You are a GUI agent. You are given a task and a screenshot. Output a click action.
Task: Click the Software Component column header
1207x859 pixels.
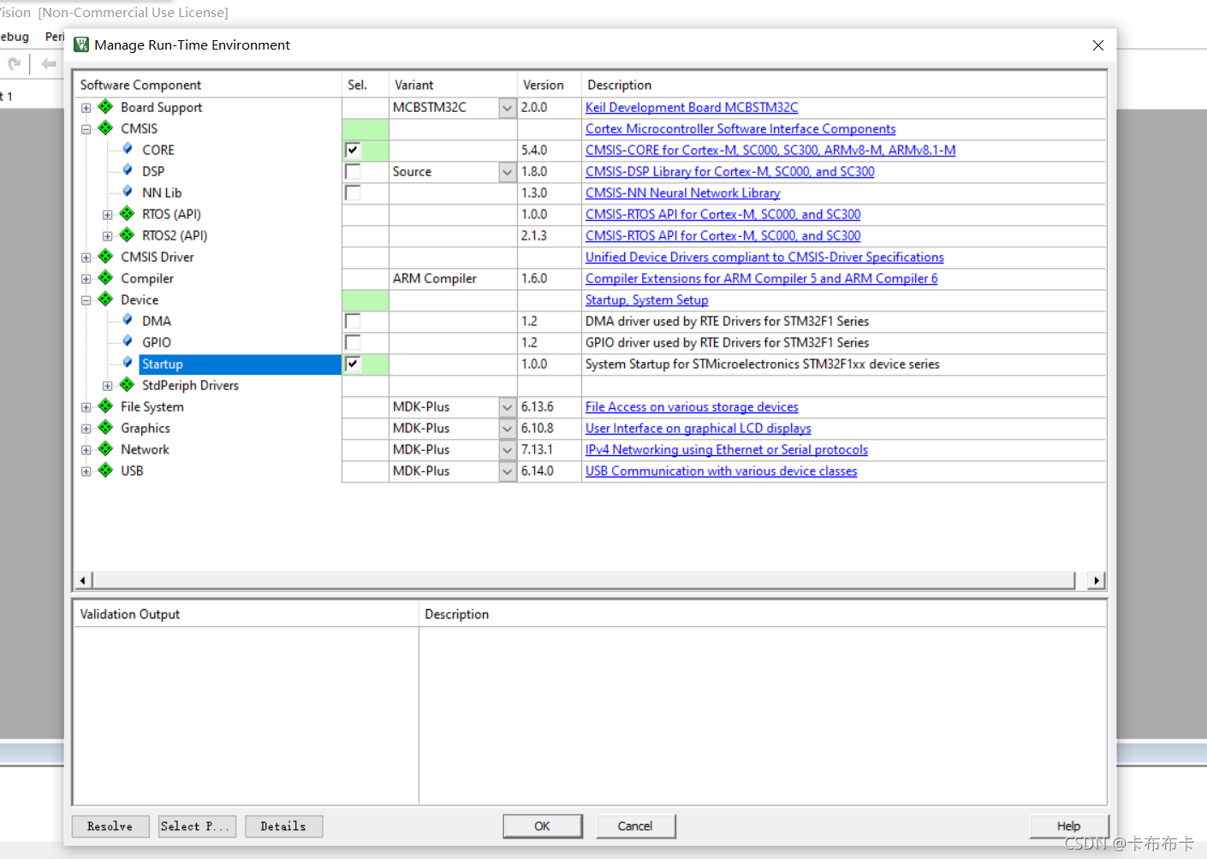[x=208, y=85]
